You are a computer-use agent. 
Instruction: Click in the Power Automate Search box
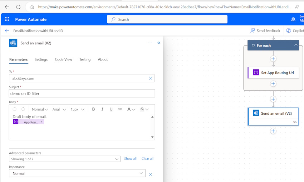pyautogui.click(x=167, y=19)
